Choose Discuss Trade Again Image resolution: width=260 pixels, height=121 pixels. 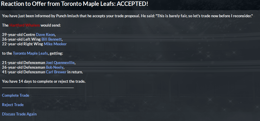coord(19,114)
